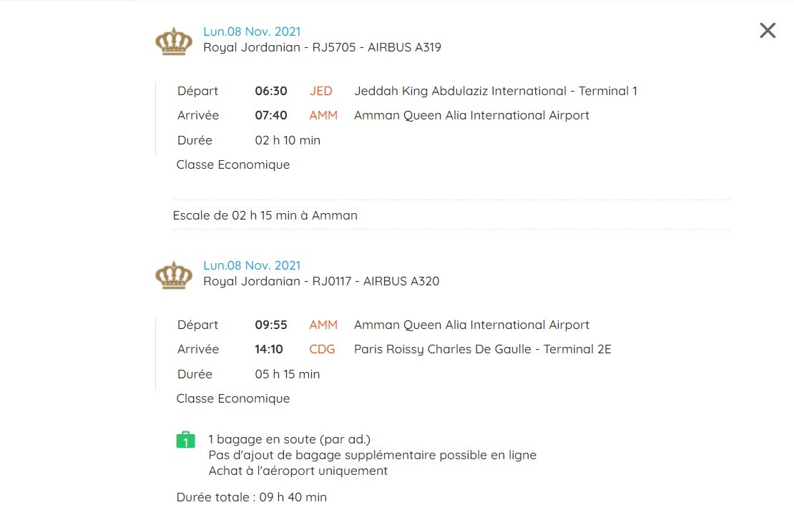Select the first Lun.08 Nov. 2021 date

(252, 31)
